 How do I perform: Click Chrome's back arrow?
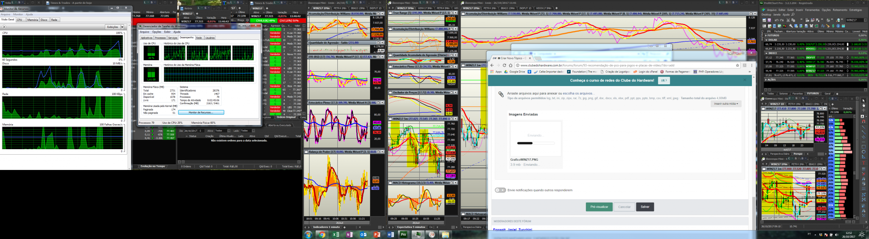click(492, 65)
